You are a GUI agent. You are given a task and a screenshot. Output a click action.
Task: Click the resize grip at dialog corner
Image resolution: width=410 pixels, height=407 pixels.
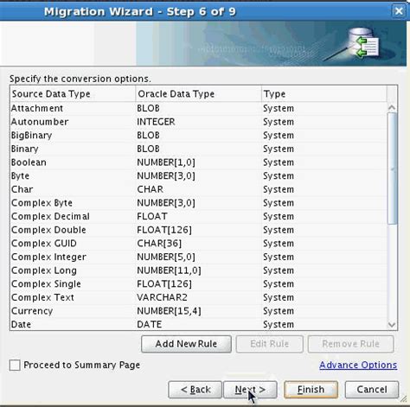403,398
